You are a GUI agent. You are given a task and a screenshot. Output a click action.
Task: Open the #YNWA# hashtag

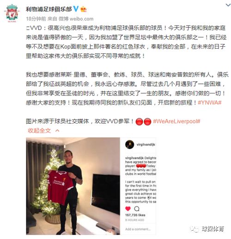[x=210, y=102]
